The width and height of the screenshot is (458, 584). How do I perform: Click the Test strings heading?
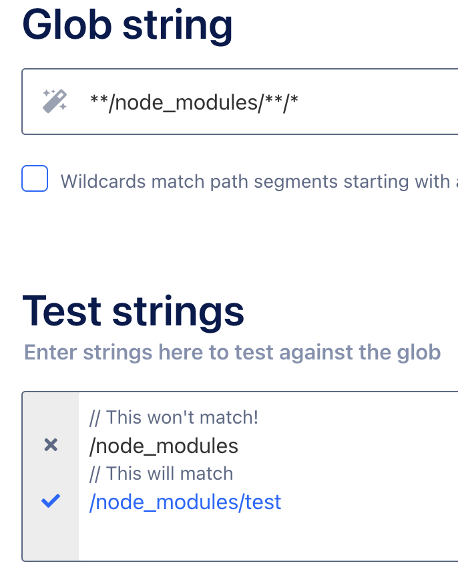tap(134, 311)
